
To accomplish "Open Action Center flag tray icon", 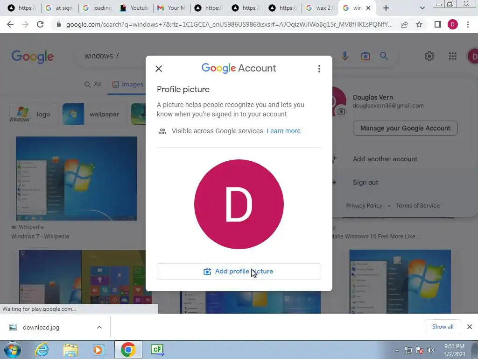I will pyautogui.click(x=420, y=350).
